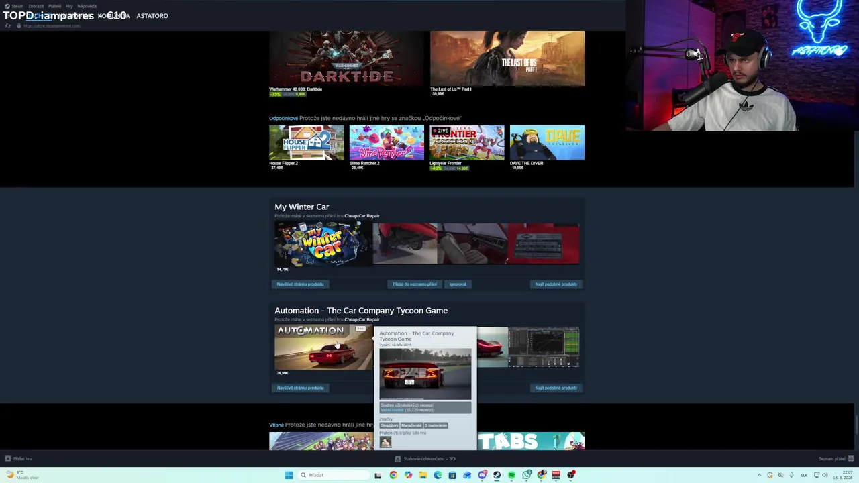Open Steam from the taskbar
859x483 pixels.
497,475
